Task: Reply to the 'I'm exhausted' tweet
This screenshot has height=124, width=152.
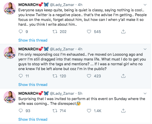Action: (21, 76)
